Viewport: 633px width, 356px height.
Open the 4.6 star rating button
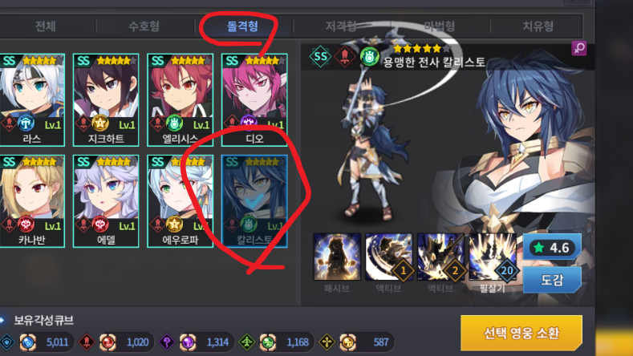tap(552, 247)
